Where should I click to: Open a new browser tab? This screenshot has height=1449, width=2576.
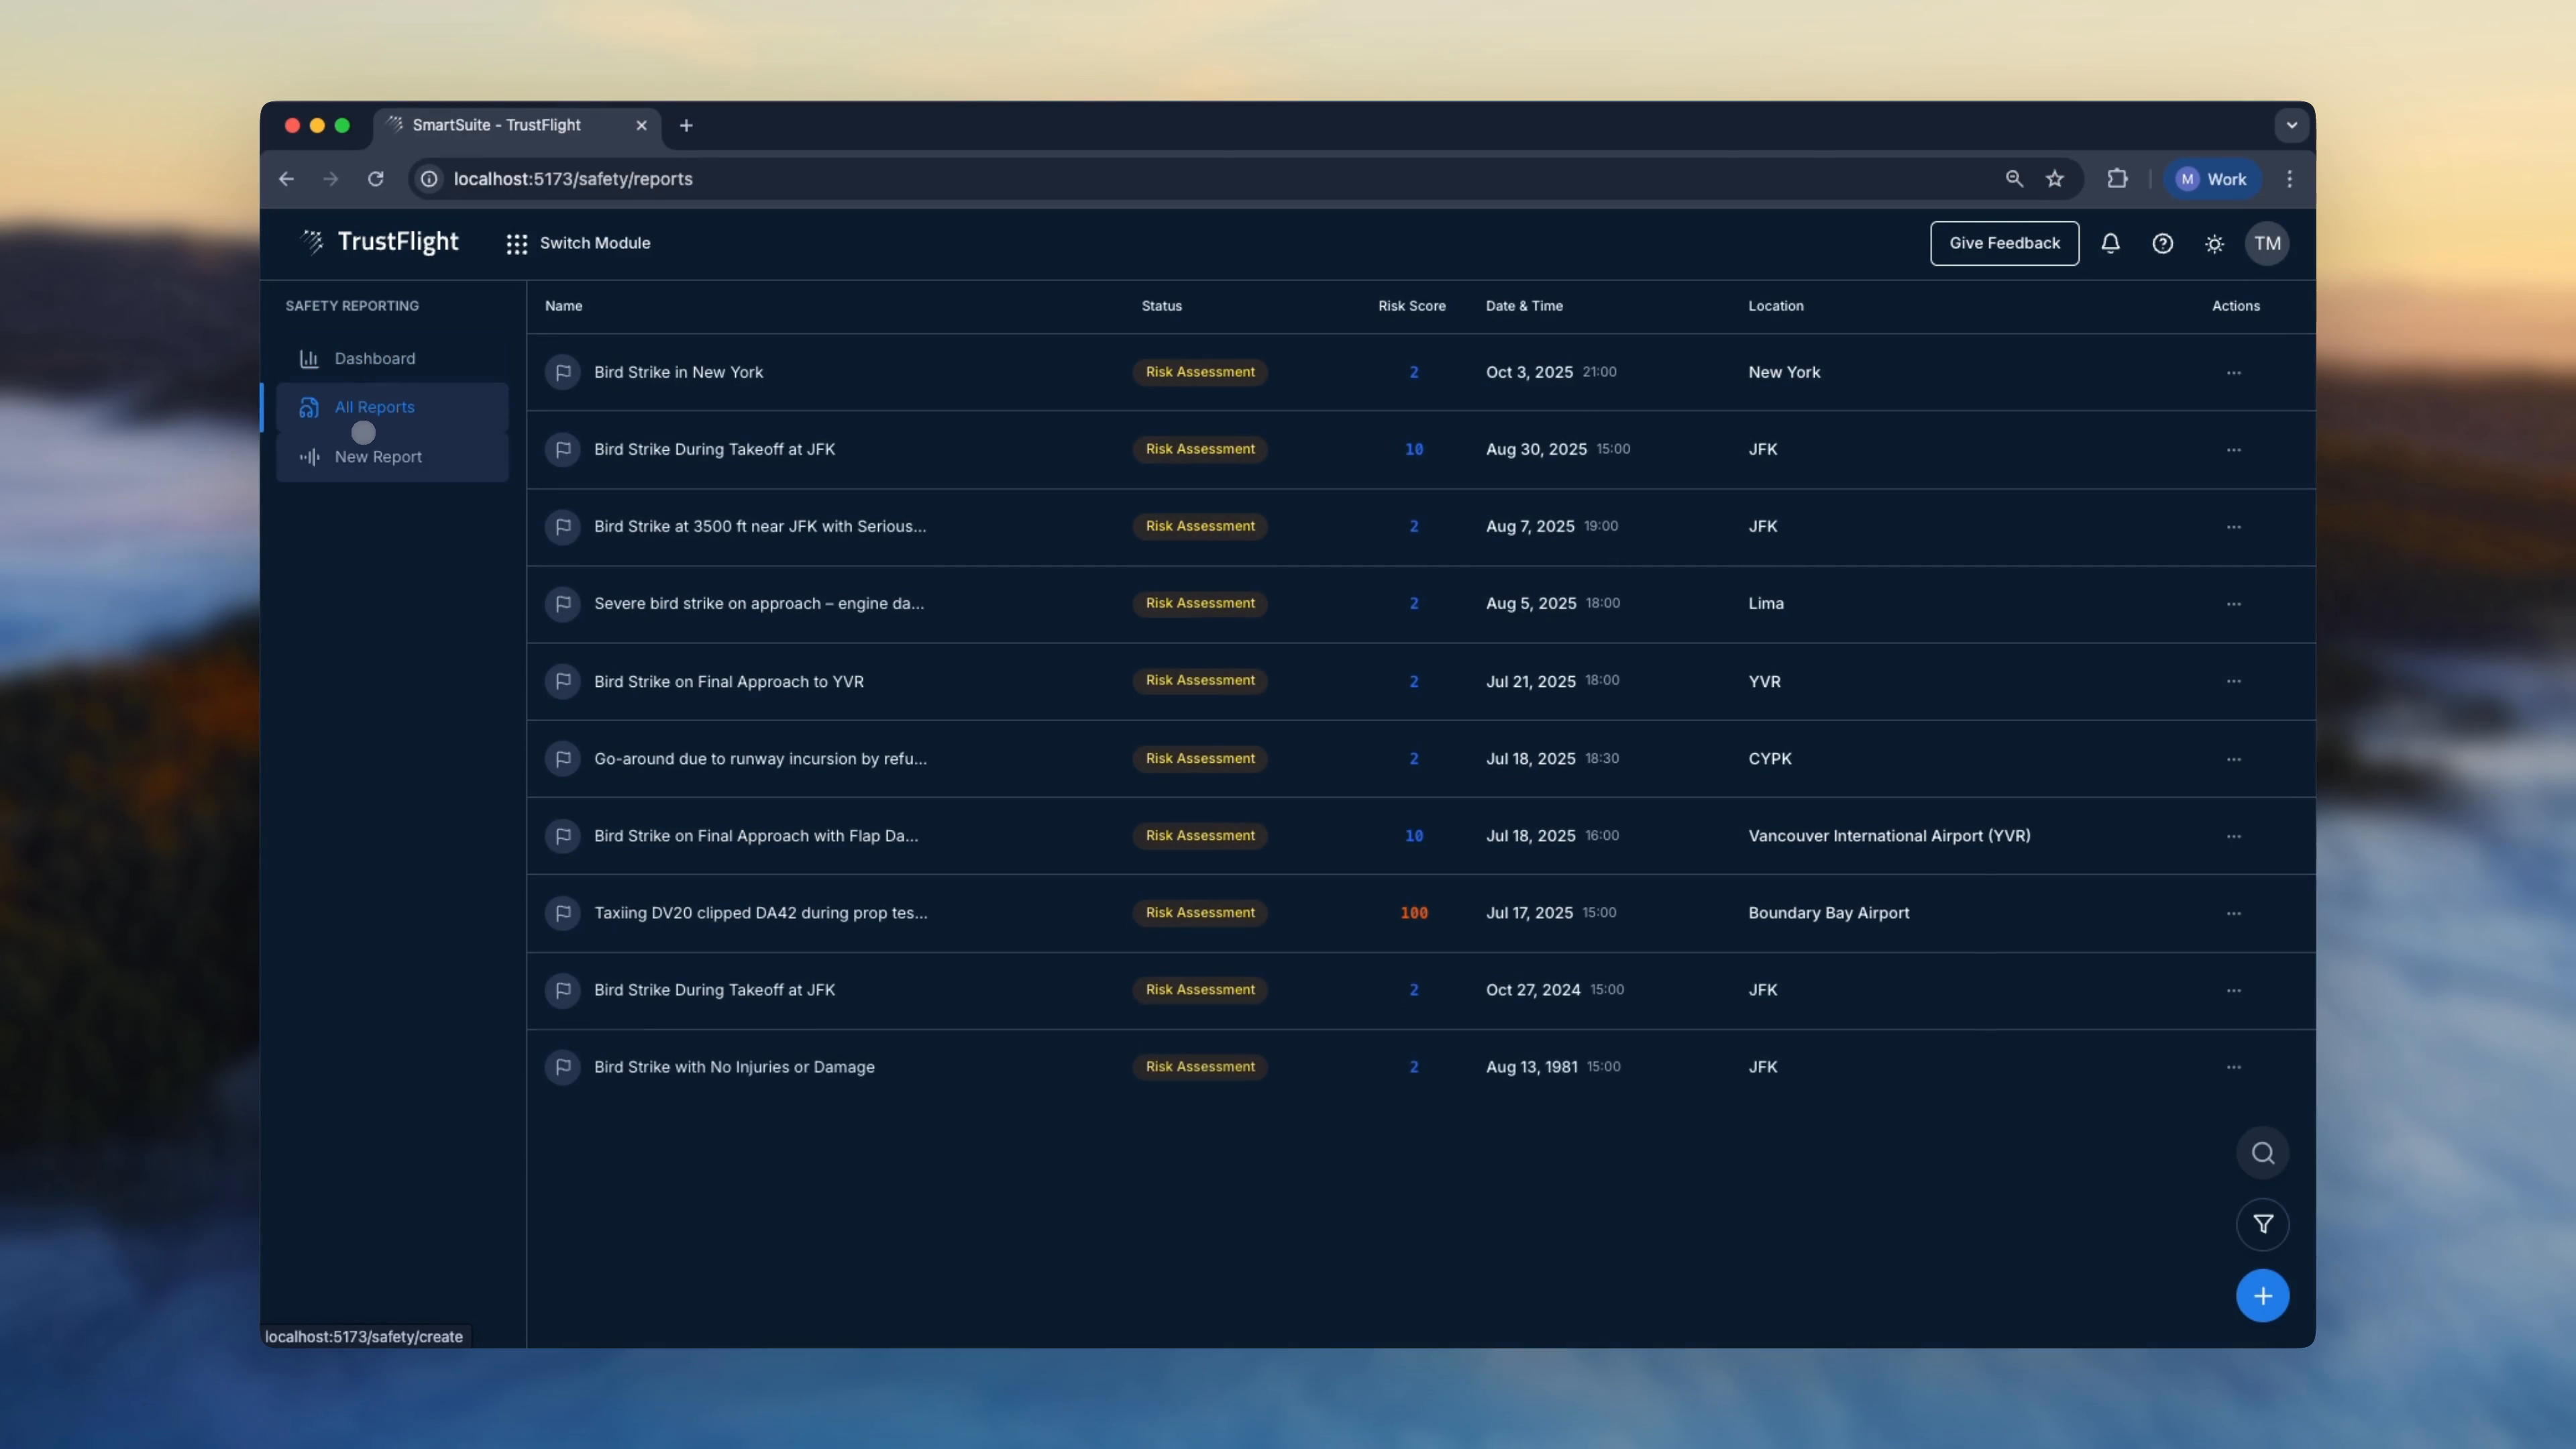point(686,125)
